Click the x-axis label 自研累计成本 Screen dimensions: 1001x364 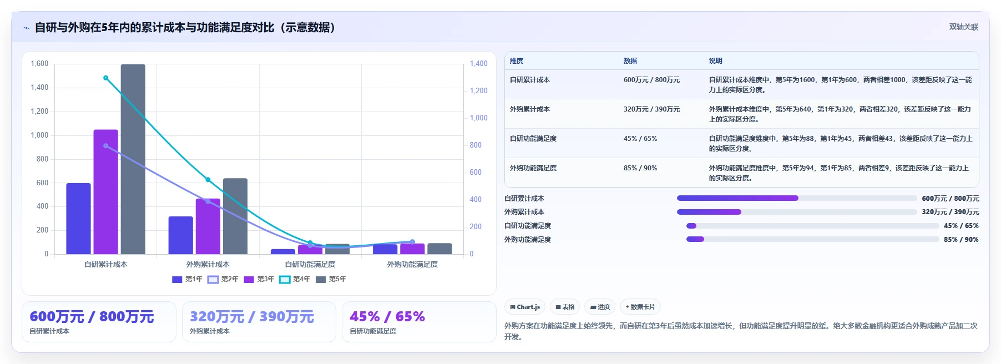106,264
